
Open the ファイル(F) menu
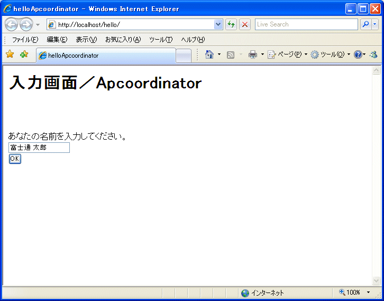(x=25, y=40)
